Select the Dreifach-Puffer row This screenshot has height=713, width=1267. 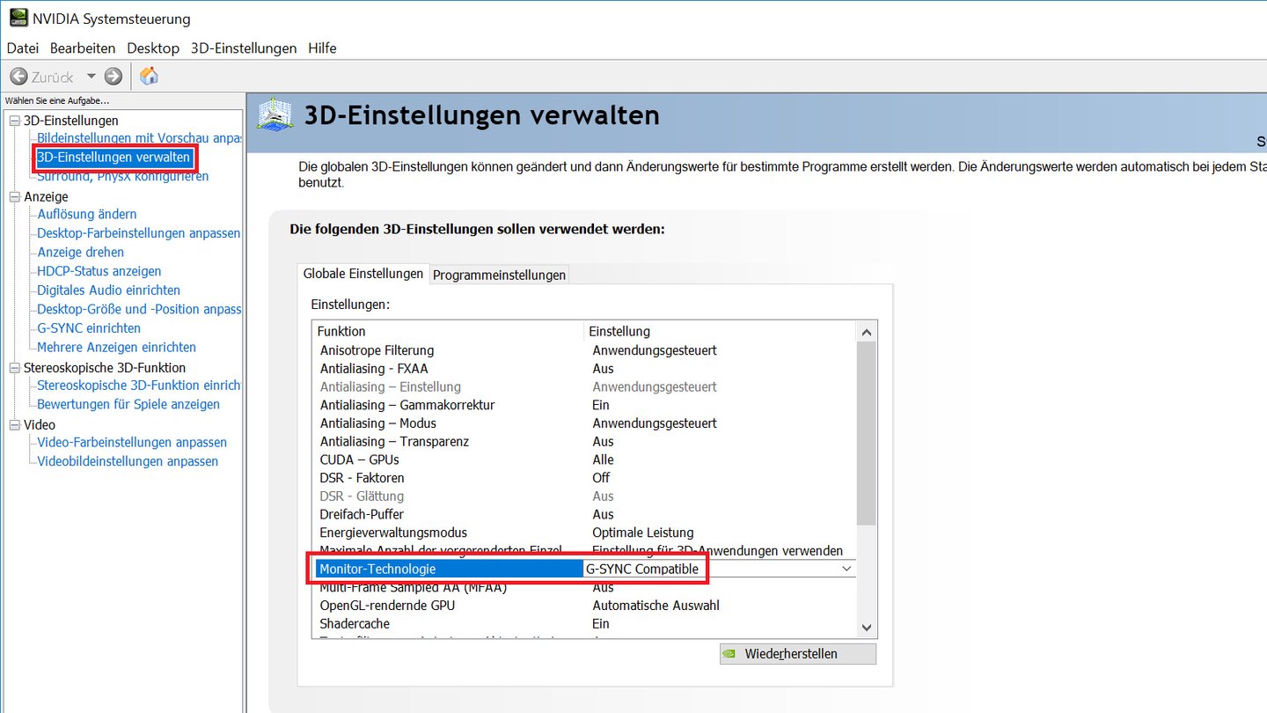584,514
